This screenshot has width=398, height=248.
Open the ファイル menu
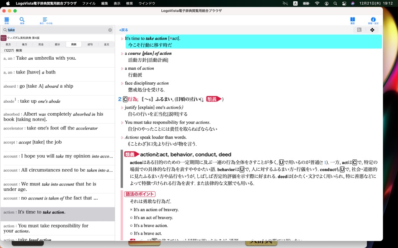pyautogui.click(x=89, y=3)
